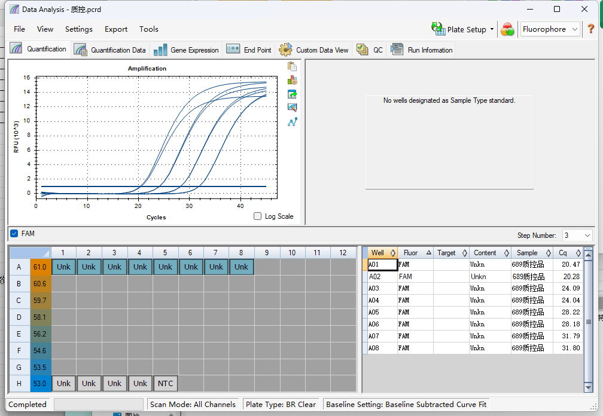This screenshot has height=416, width=603.
Task: Sort table by Content column
Action: point(490,253)
